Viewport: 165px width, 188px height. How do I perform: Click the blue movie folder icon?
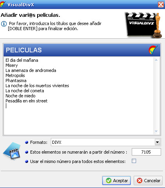point(12,151)
